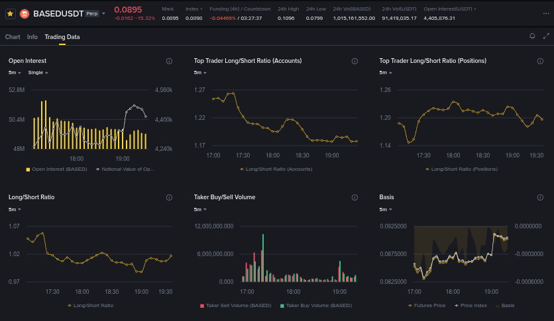554x321 pixels.
Task: Click the fullscreen expand icon
Action: (x=546, y=36)
